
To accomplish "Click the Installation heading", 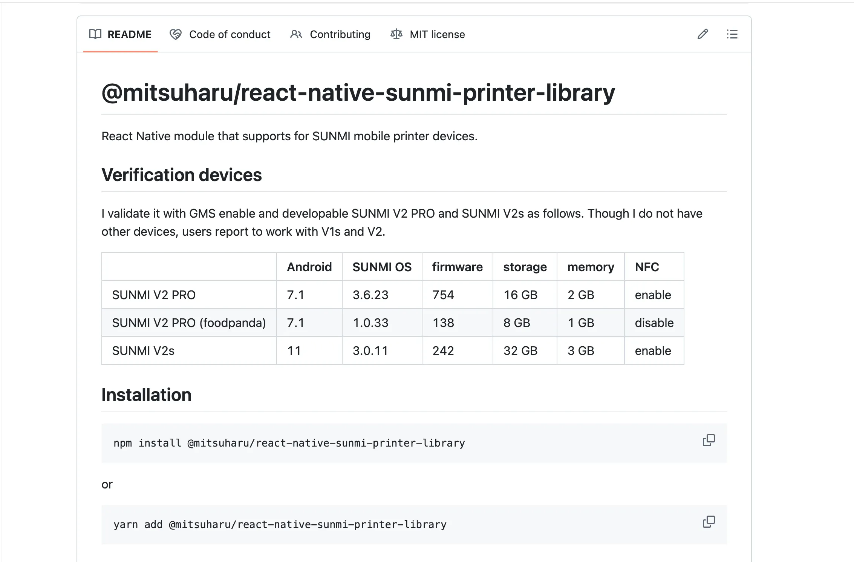I will tap(147, 395).
